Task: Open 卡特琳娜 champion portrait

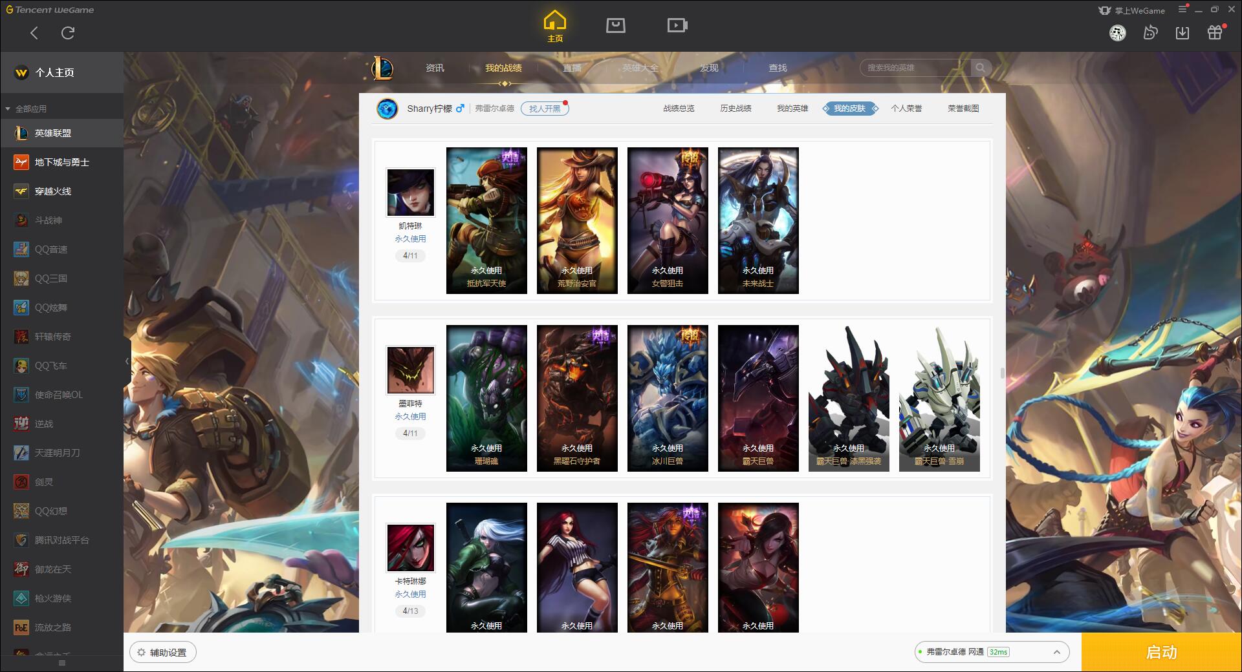Action: point(411,548)
